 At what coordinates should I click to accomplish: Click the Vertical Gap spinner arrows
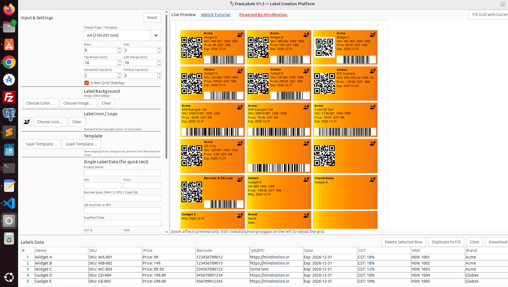coord(159,75)
